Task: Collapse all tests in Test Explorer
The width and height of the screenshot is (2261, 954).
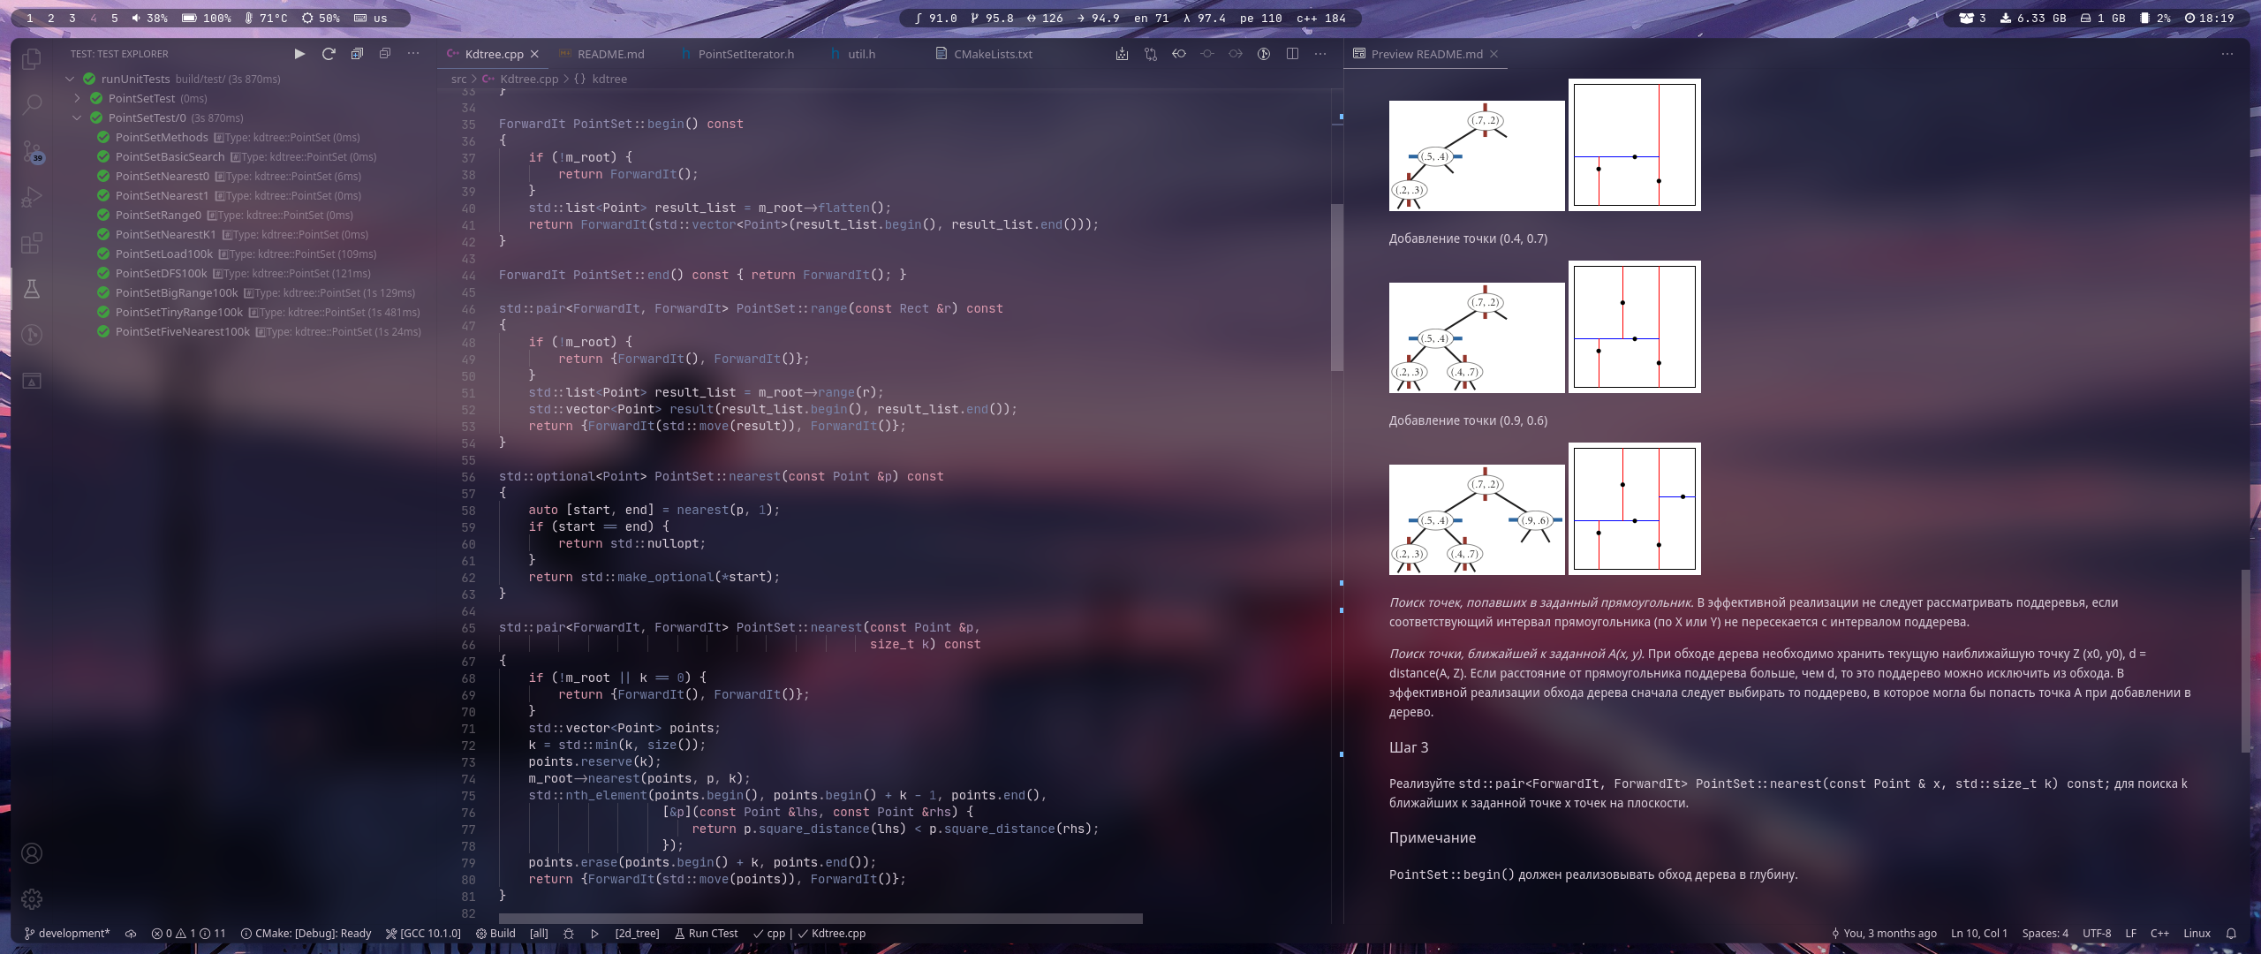Action: click(385, 54)
